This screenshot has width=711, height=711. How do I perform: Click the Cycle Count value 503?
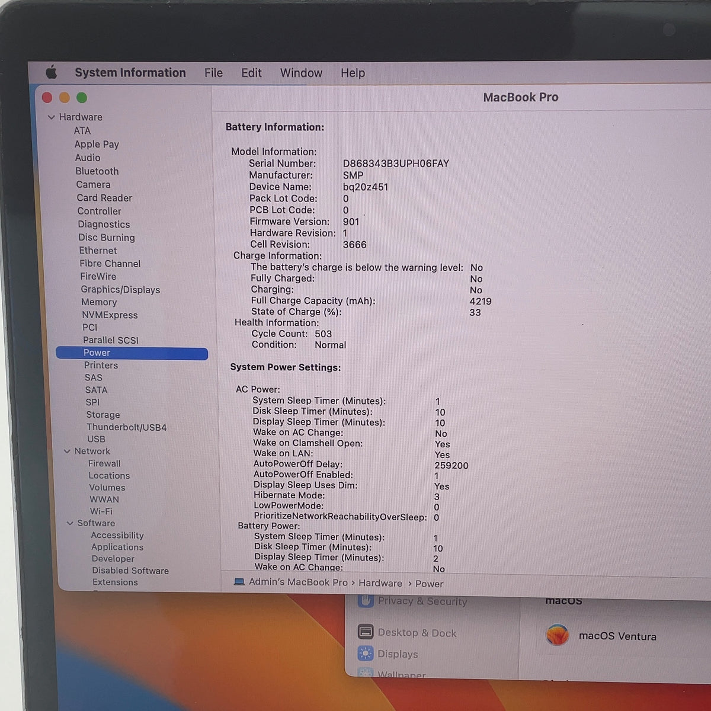(323, 334)
